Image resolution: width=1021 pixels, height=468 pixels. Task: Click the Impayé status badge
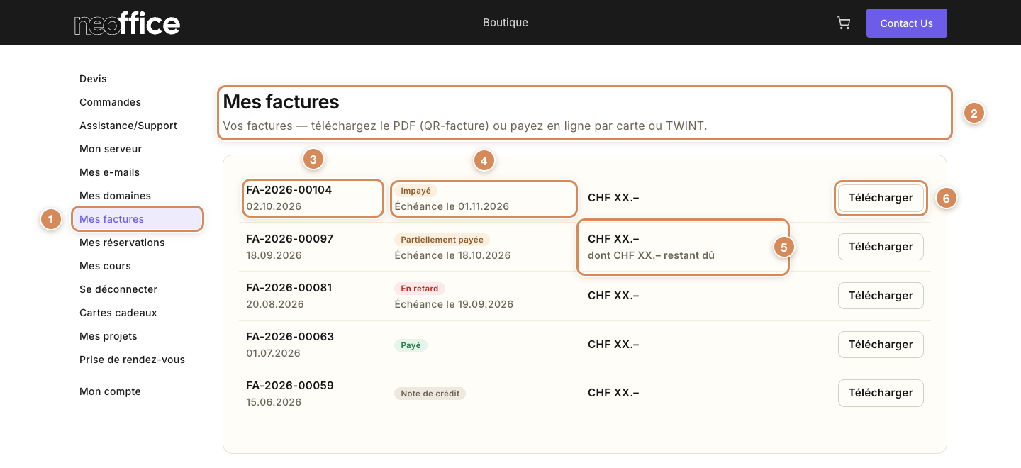(416, 191)
